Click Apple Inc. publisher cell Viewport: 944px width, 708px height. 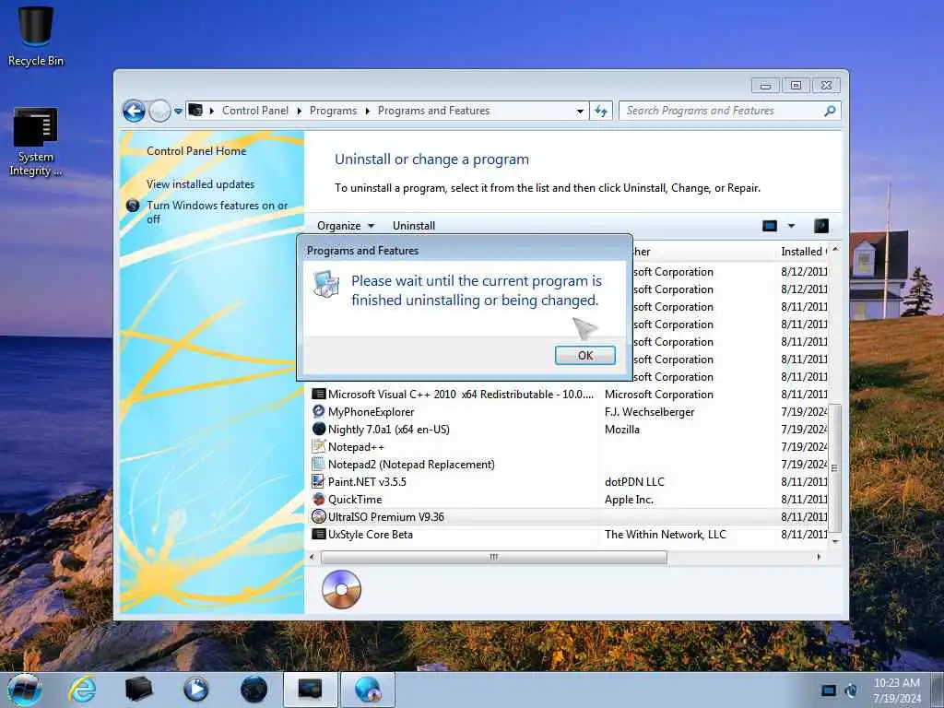[629, 499]
